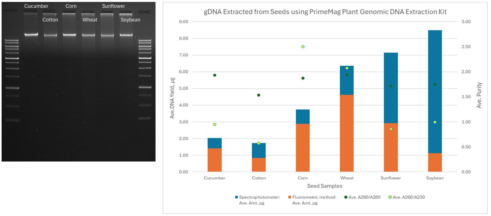Click the yellow A260/A230 legend marker
Image resolution: width=491 pixels, height=216 pixels.
coord(390,197)
